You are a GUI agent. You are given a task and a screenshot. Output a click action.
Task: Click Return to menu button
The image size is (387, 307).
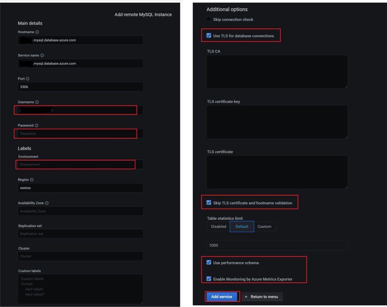tap(262, 297)
